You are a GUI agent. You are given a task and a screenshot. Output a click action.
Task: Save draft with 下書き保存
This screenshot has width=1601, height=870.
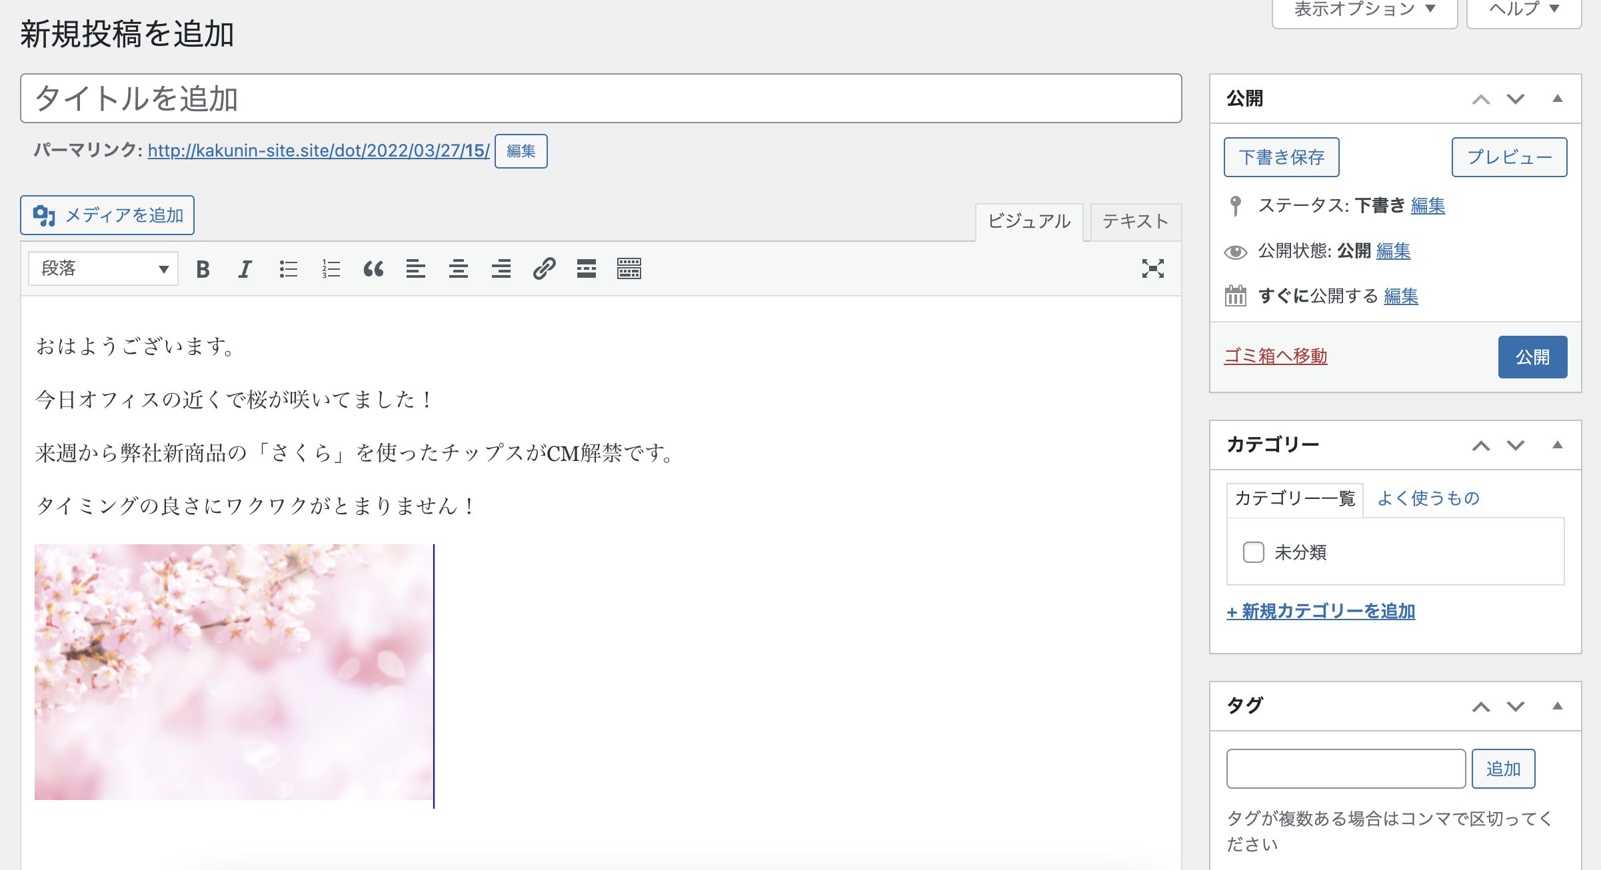click(1281, 157)
